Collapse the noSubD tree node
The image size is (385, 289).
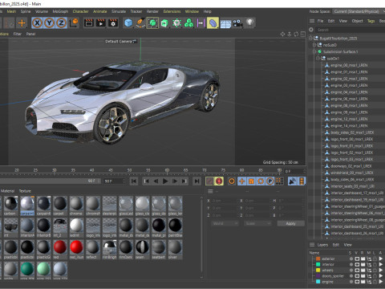pos(314,45)
